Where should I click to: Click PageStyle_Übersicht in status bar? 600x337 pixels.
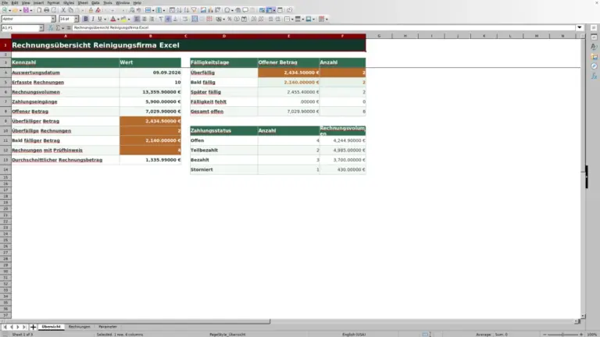(x=227, y=335)
